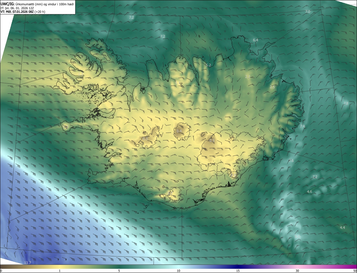Click the 15 tick label on the colour scale
Screen dimensions: 357x273
[x=238, y=271]
